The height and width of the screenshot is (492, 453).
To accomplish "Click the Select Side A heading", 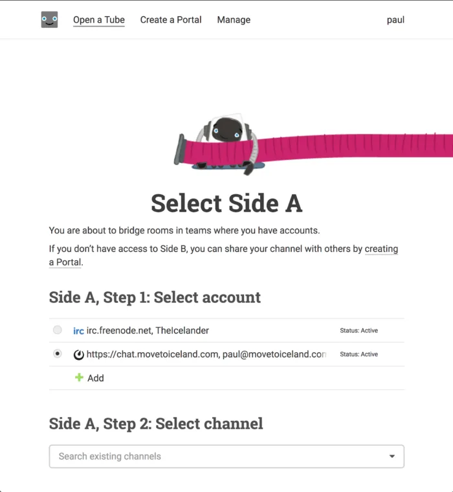I will (226, 203).
